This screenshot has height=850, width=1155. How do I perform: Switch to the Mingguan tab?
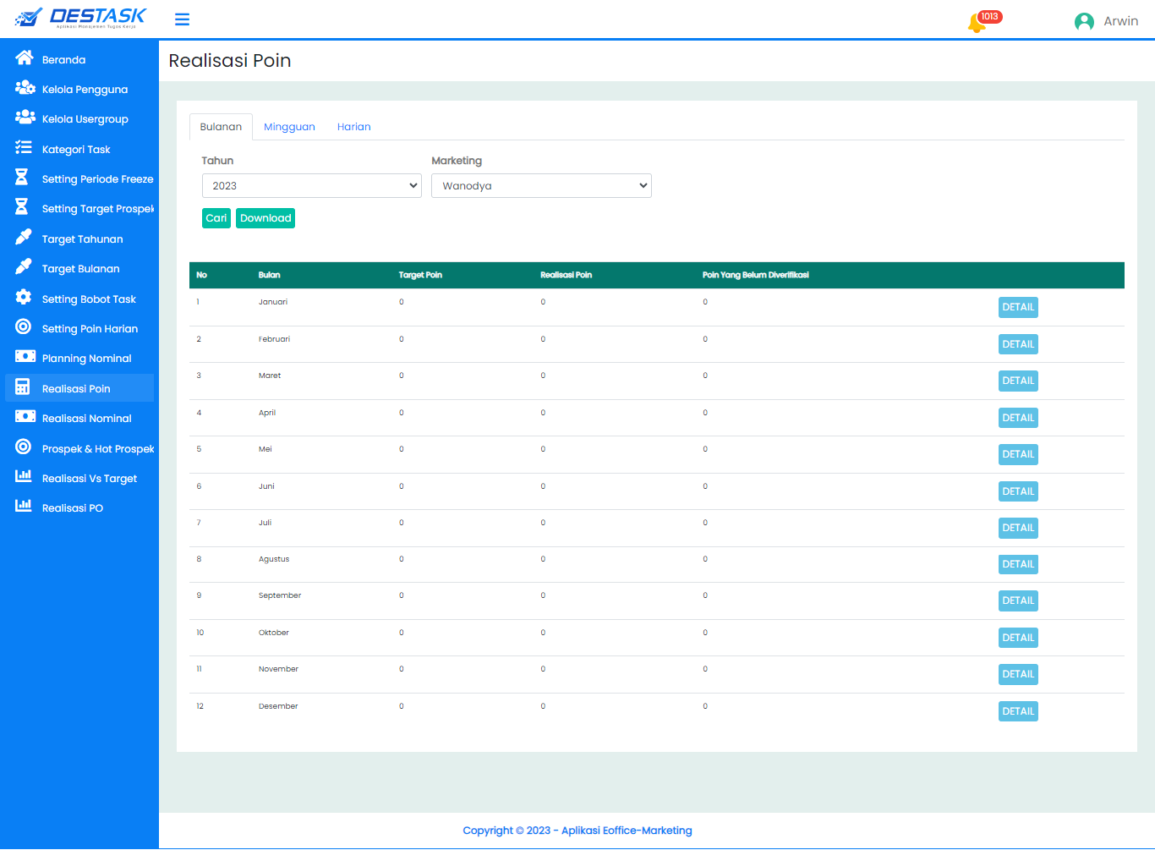click(x=289, y=127)
